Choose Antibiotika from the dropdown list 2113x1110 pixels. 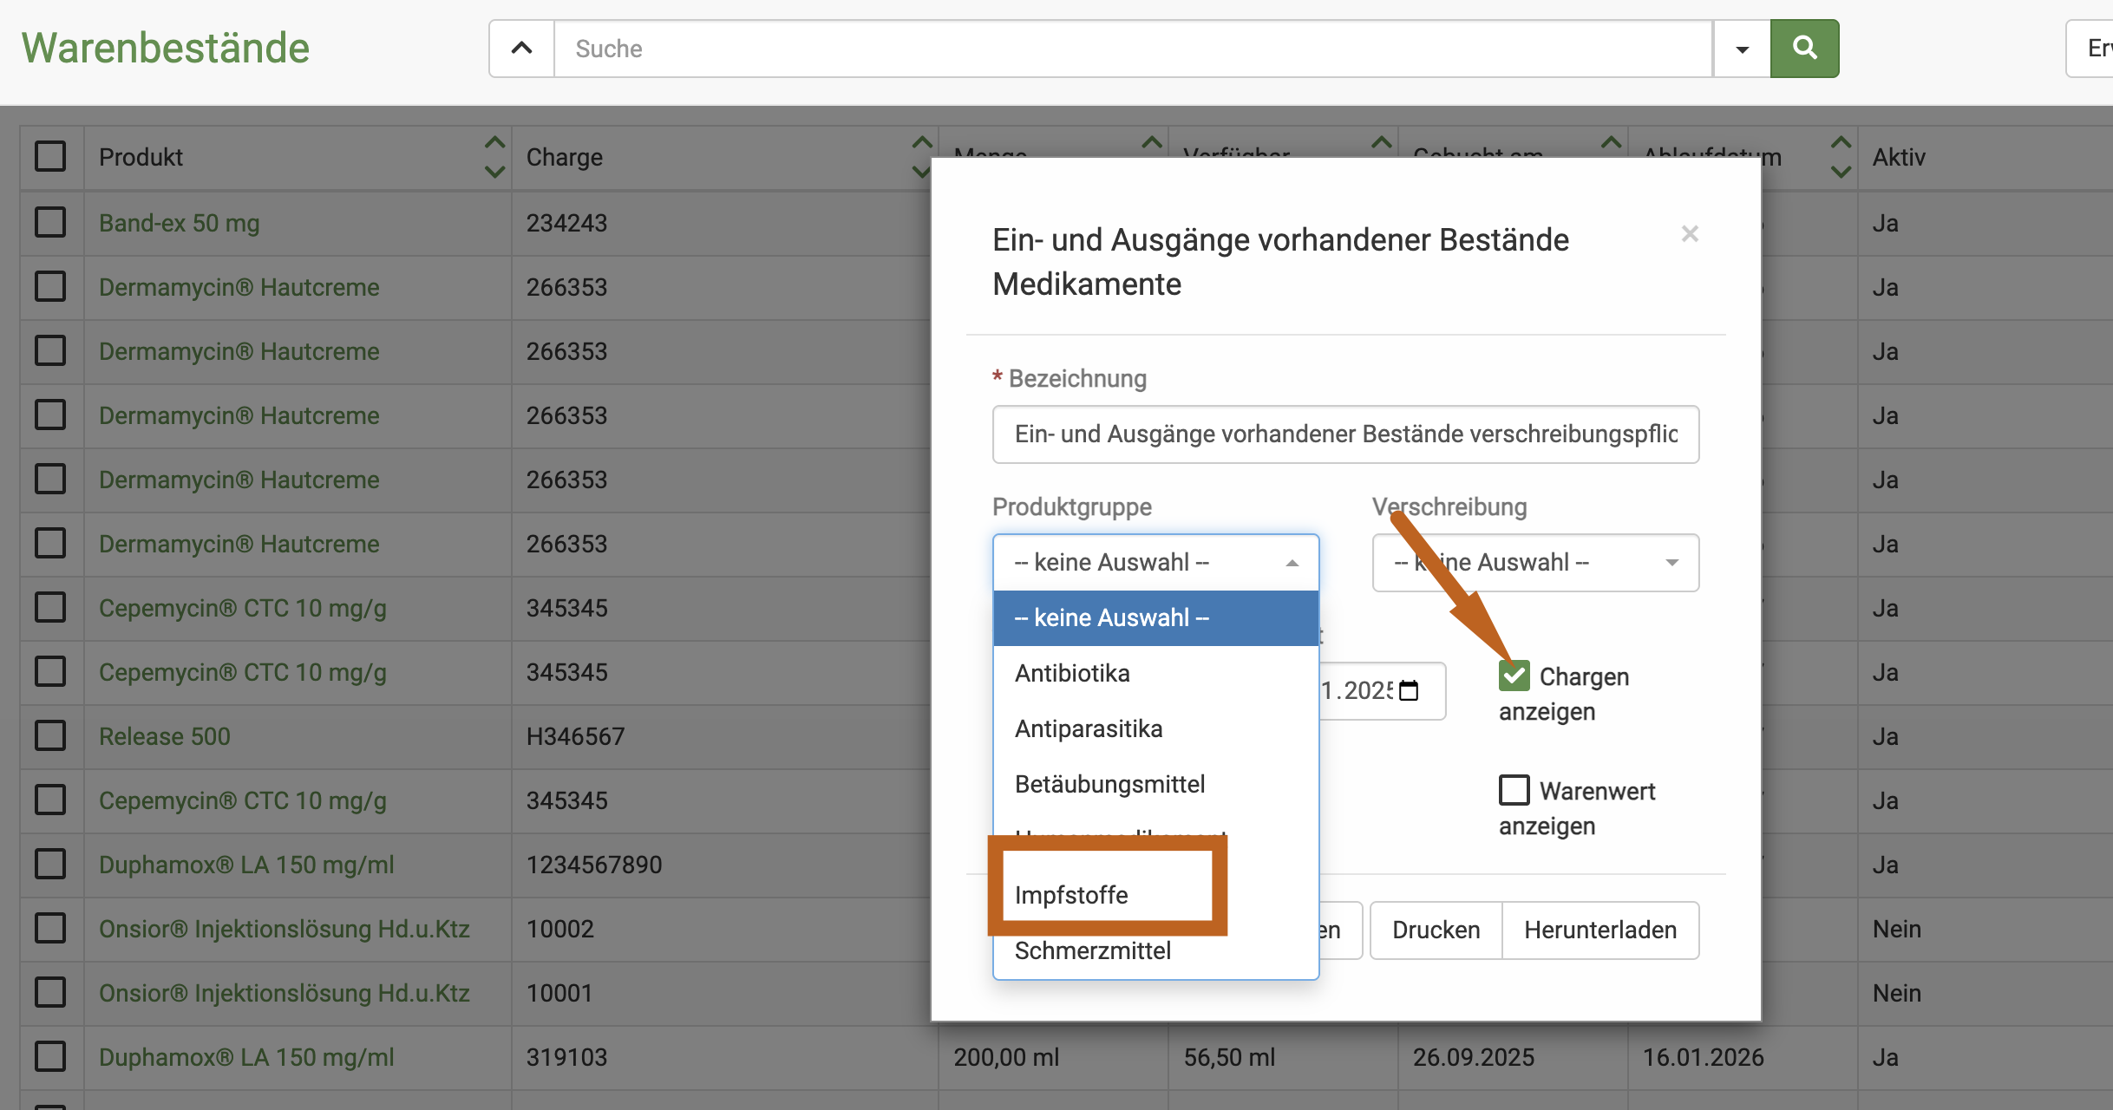pos(1072,674)
